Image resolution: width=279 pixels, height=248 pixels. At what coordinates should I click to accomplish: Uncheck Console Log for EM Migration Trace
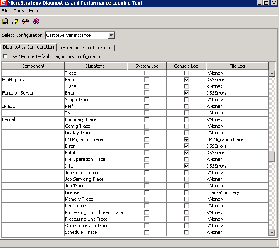click(x=186, y=139)
